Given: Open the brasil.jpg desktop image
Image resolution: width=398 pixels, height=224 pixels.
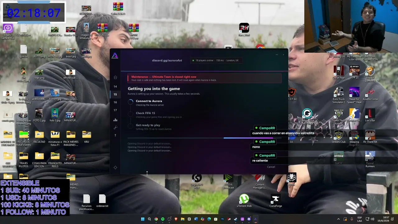Looking at the screenshot, I should [x=71, y=52].
